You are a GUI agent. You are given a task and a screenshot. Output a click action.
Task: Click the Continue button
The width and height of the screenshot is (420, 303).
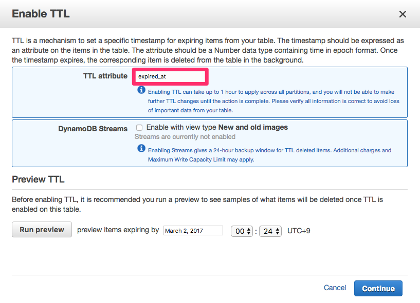click(378, 288)
